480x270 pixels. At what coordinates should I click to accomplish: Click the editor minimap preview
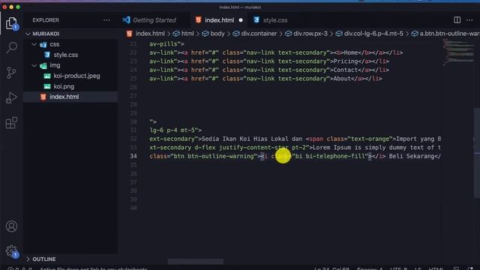pyautogui.click(x=457, y=52)
